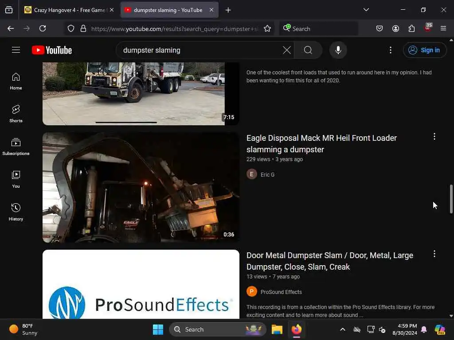
Task: Open the 4:59 PM clock and calendar
Action: (404, 329)
